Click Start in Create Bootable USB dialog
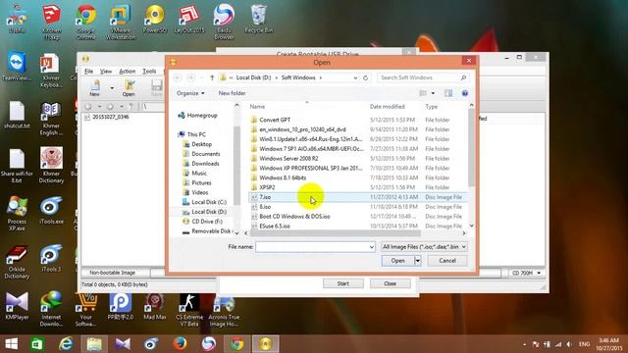 (x=343, y=283)
